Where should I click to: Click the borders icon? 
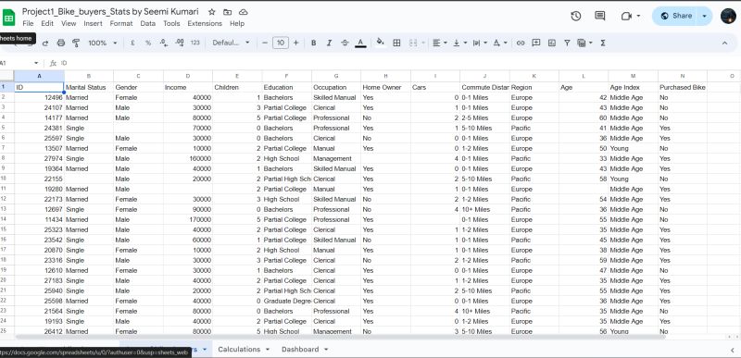[396, 43]
